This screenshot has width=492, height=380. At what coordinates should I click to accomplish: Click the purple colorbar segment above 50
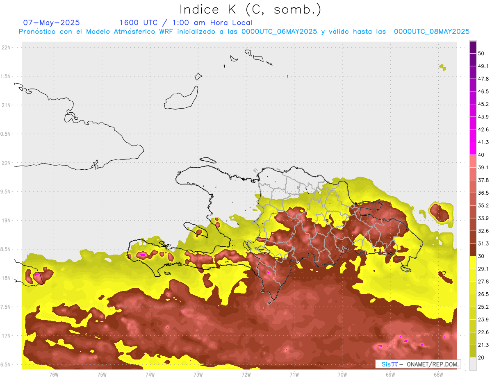(x=473, y=48)
